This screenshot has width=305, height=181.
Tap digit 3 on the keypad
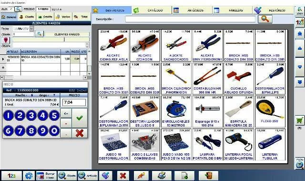(31, 116)
